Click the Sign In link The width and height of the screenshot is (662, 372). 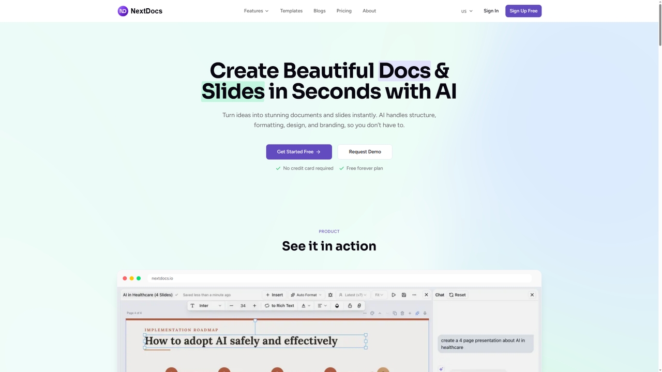(491, 11)
